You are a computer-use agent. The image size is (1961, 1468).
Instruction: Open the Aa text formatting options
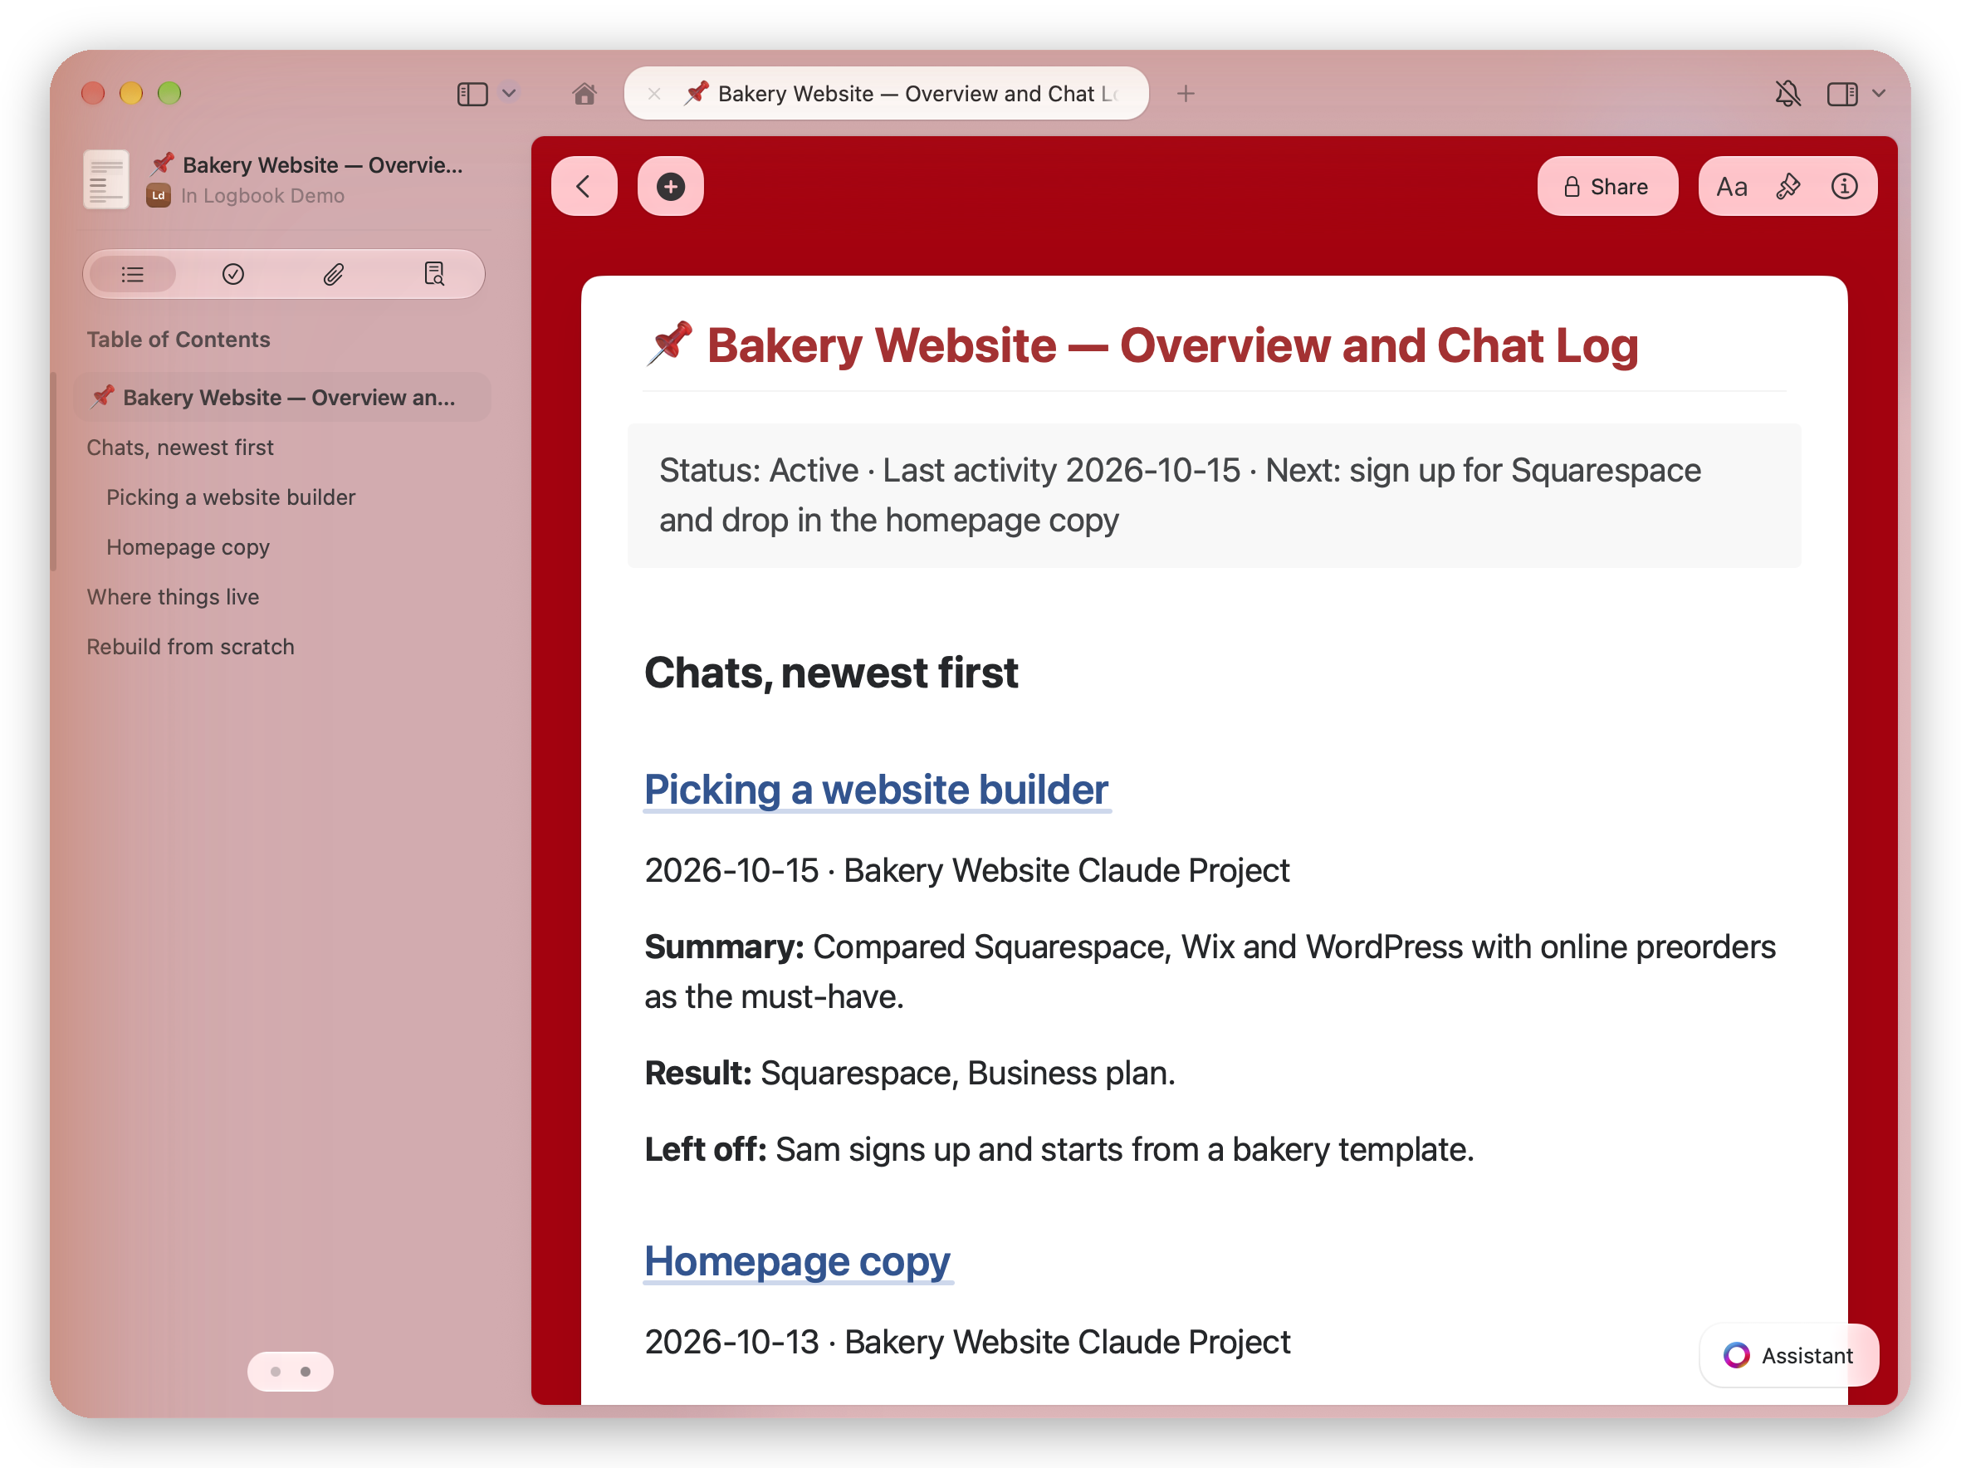[x=1731, y=186]
